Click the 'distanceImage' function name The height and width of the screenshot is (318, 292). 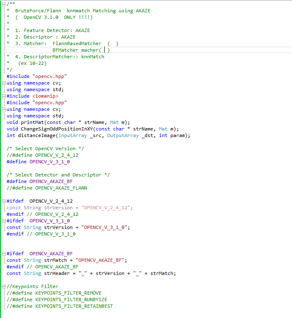[37, 135]
